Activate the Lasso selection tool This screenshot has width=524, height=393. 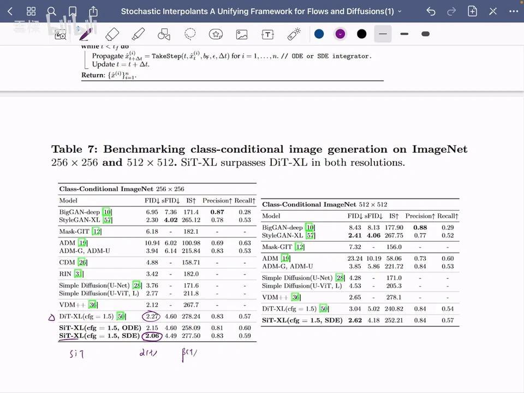(190, 34)
